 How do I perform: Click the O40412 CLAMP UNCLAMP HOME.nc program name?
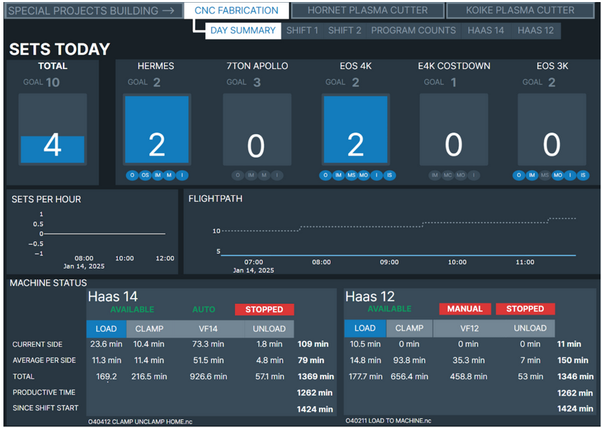[x=140, y=421]
